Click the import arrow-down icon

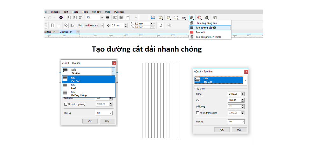69,17
